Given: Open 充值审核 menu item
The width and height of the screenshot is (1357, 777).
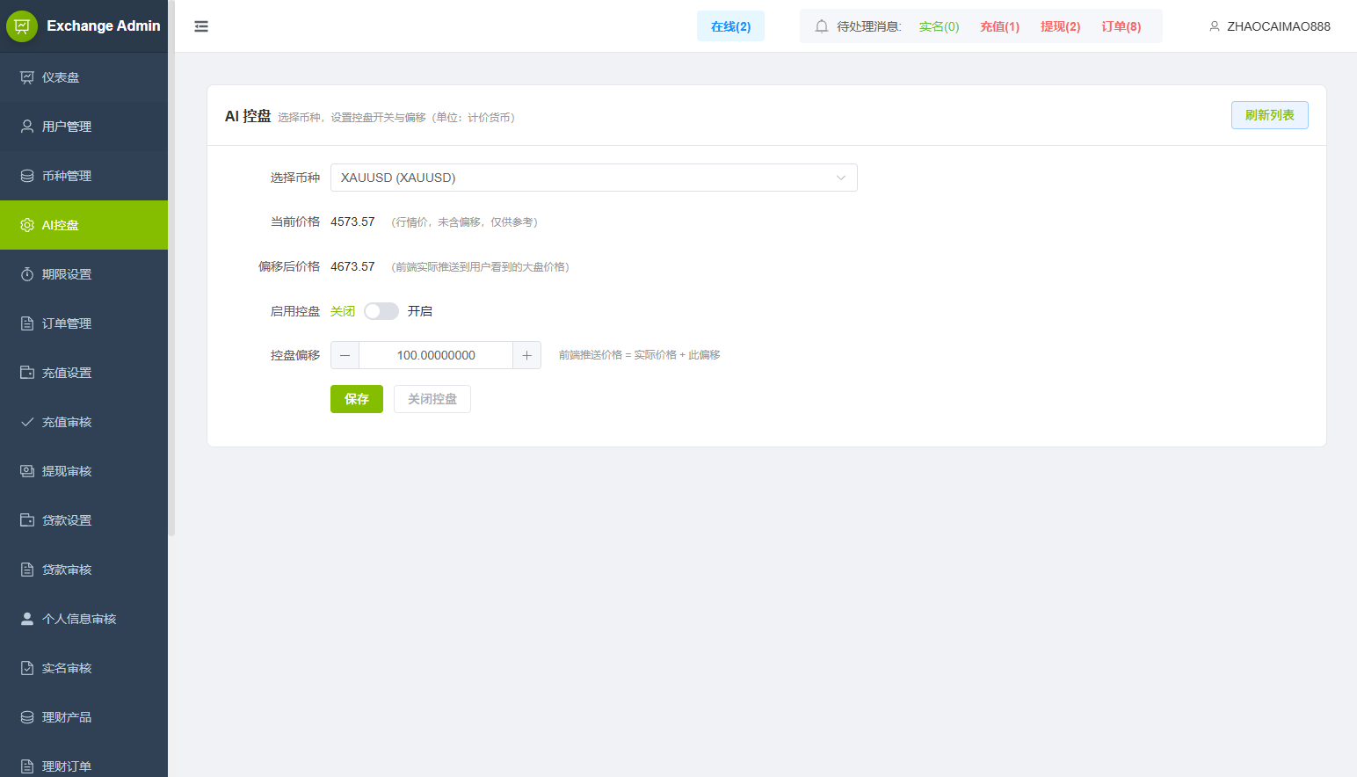Looking at the screenshot, I should point(67,422).
